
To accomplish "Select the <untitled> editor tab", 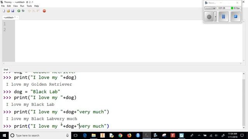I will tap(9, 17).
